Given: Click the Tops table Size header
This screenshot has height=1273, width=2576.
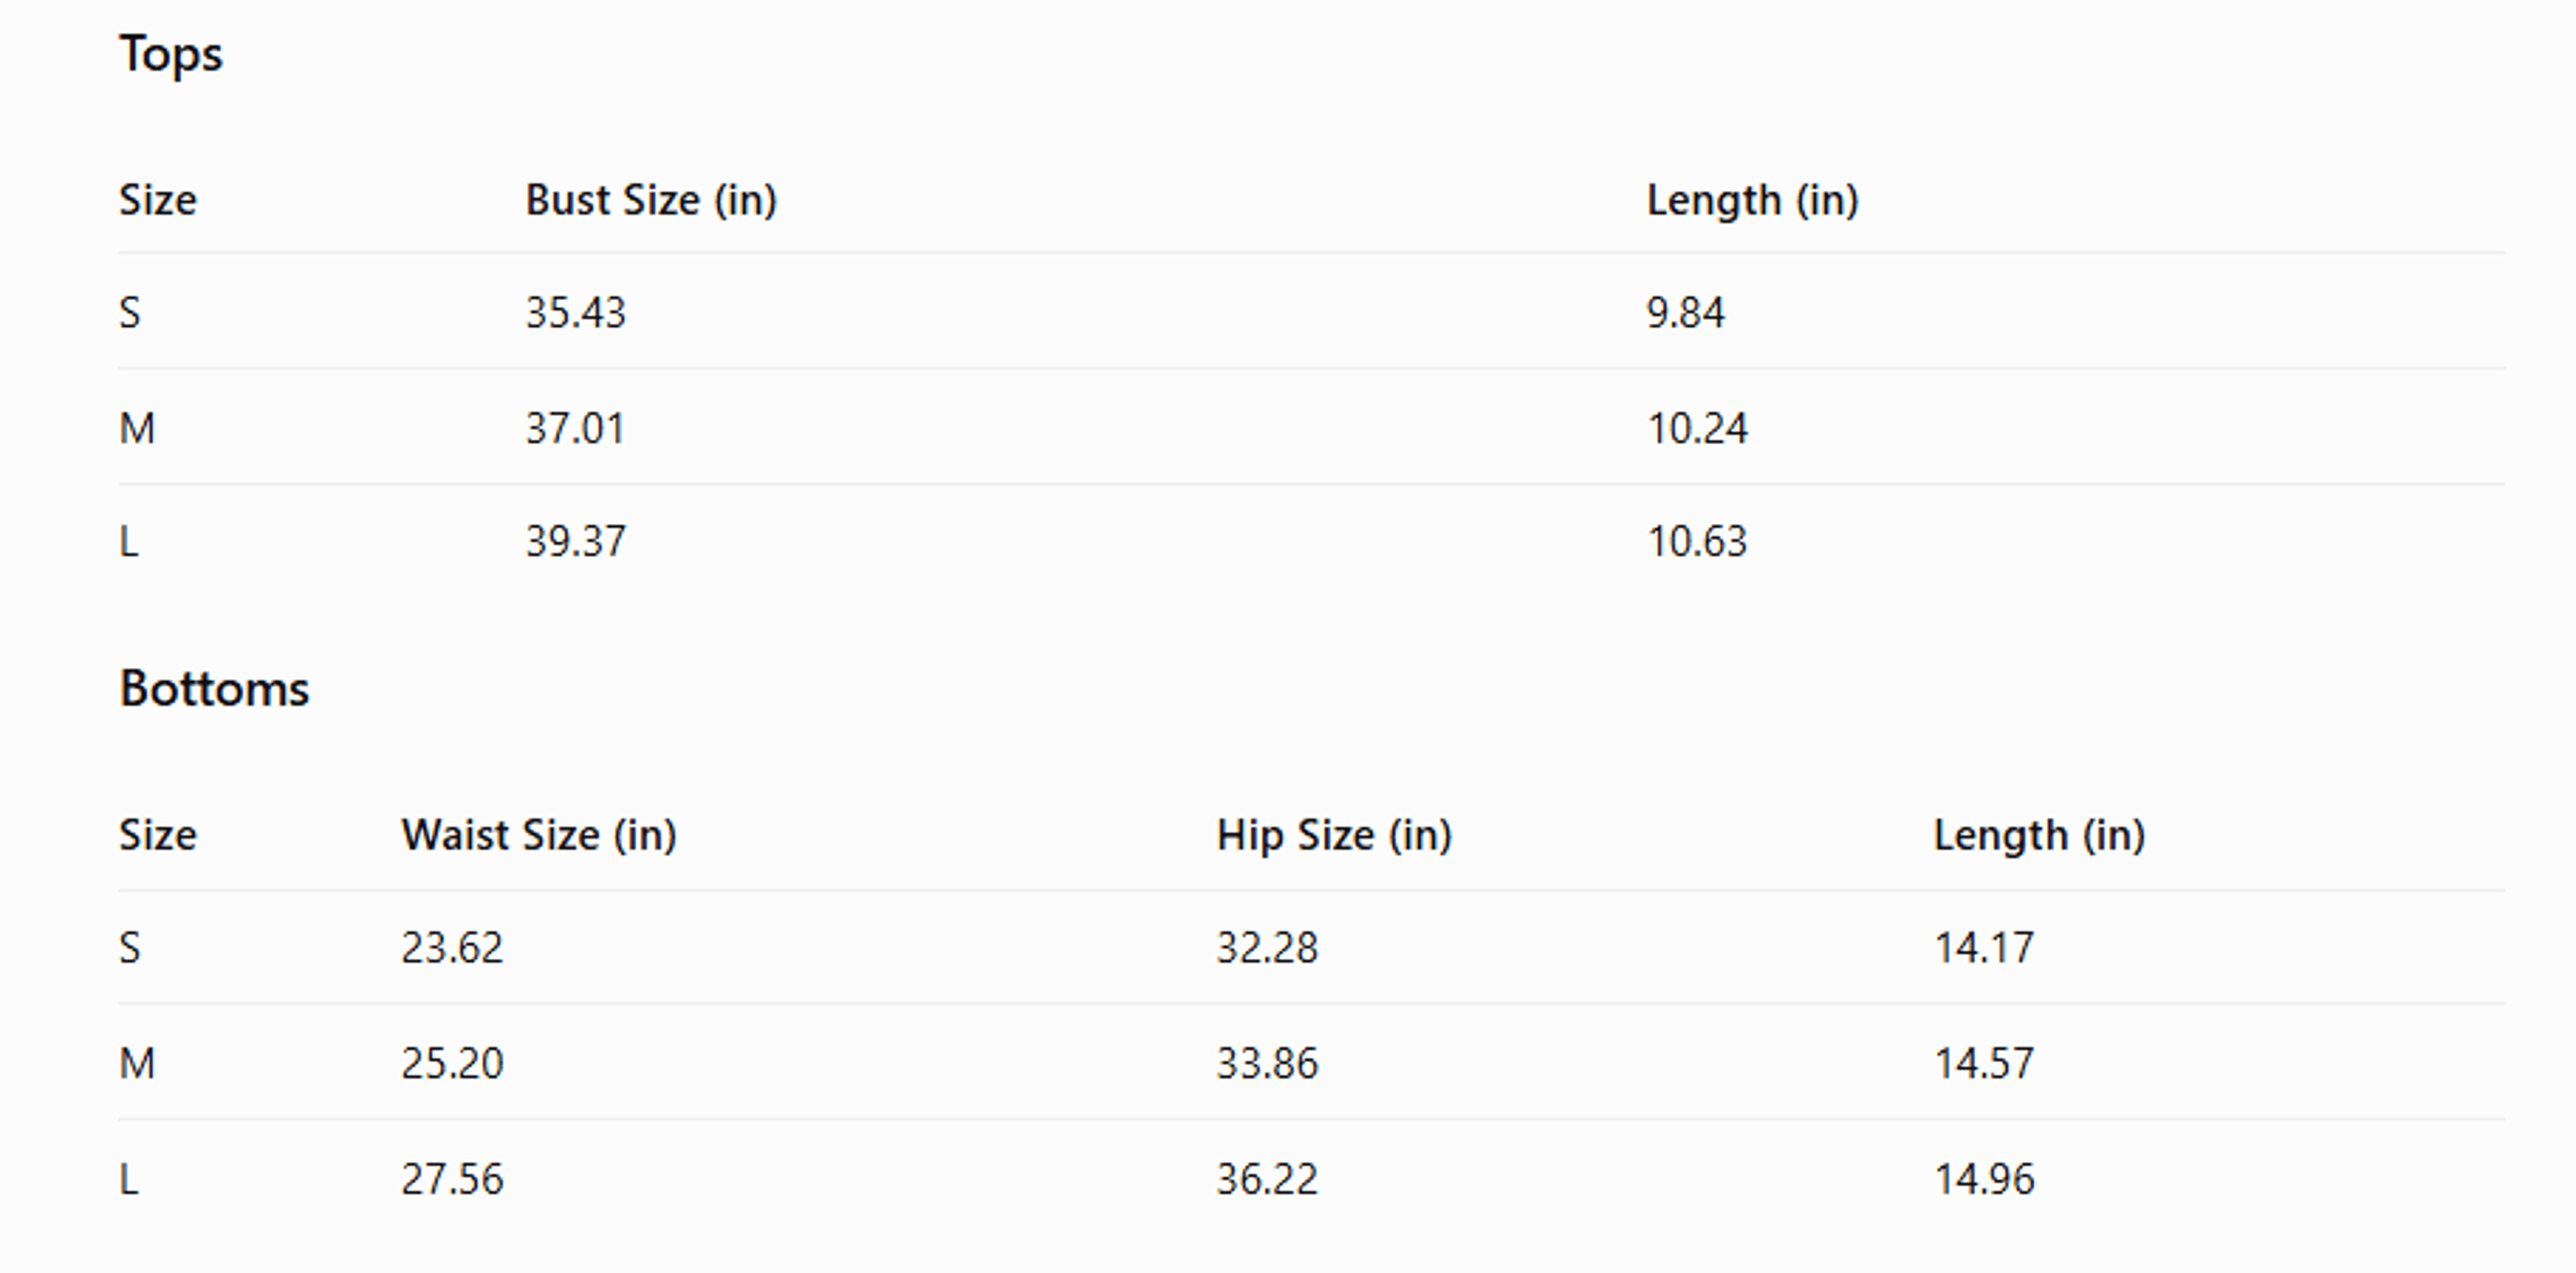Looking at the screenshot, I should point(158,200).
